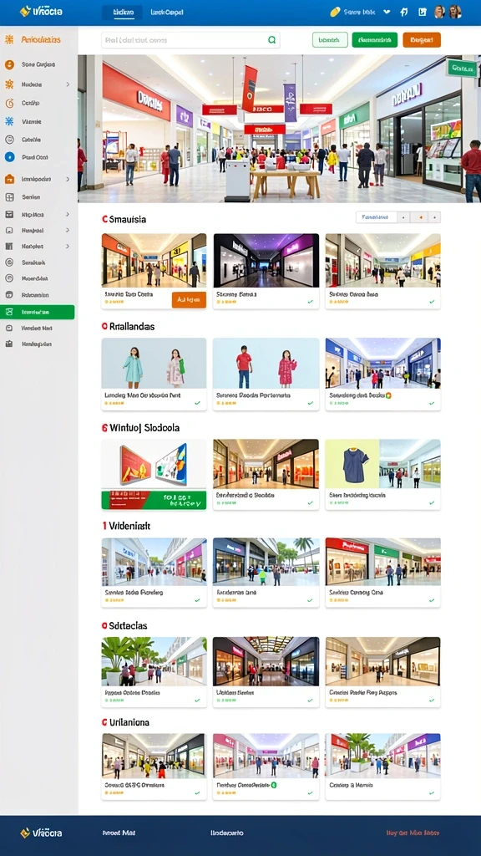Expand the sidebar row with orange starburst icon
The height and width of the screenshot is (856, 481).
[x=68, y=84]
